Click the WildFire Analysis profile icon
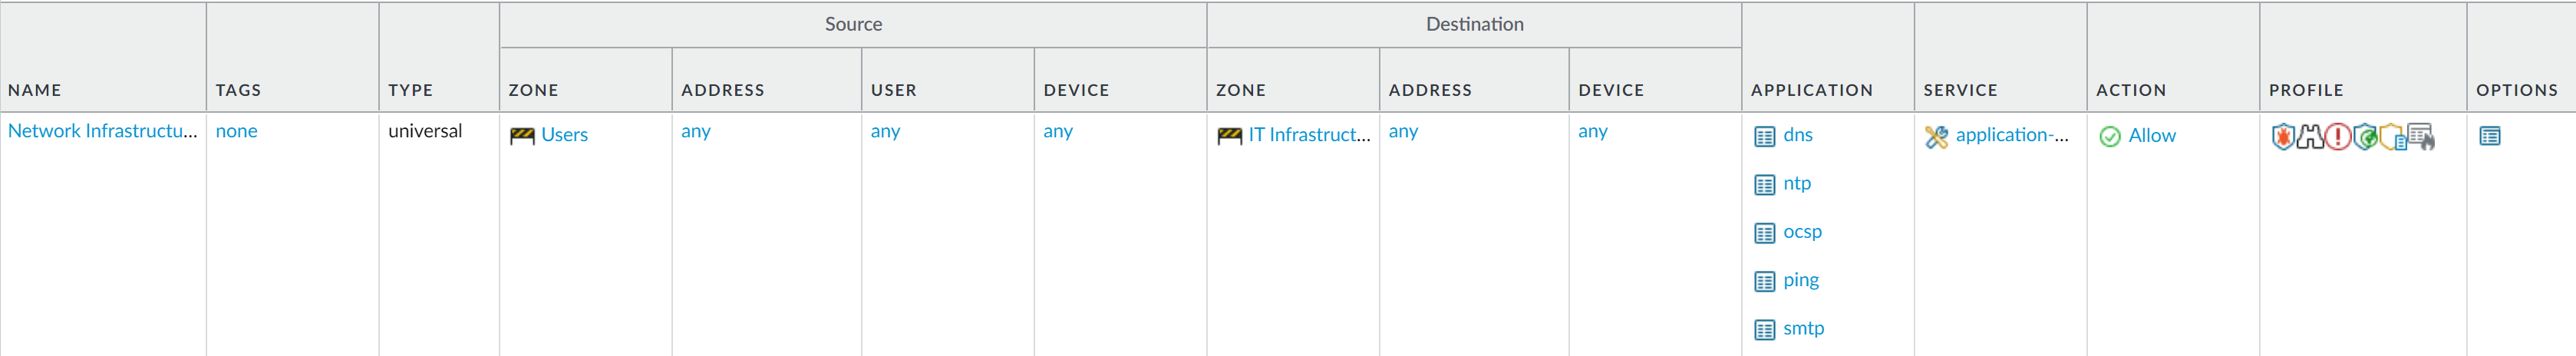 pos(2420,136)
